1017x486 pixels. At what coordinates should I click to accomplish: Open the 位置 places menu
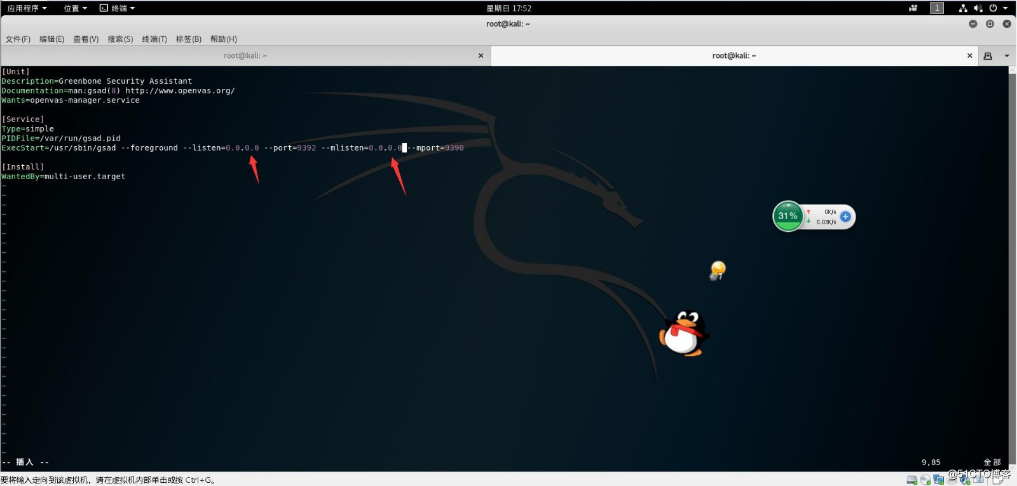[75, 8]
